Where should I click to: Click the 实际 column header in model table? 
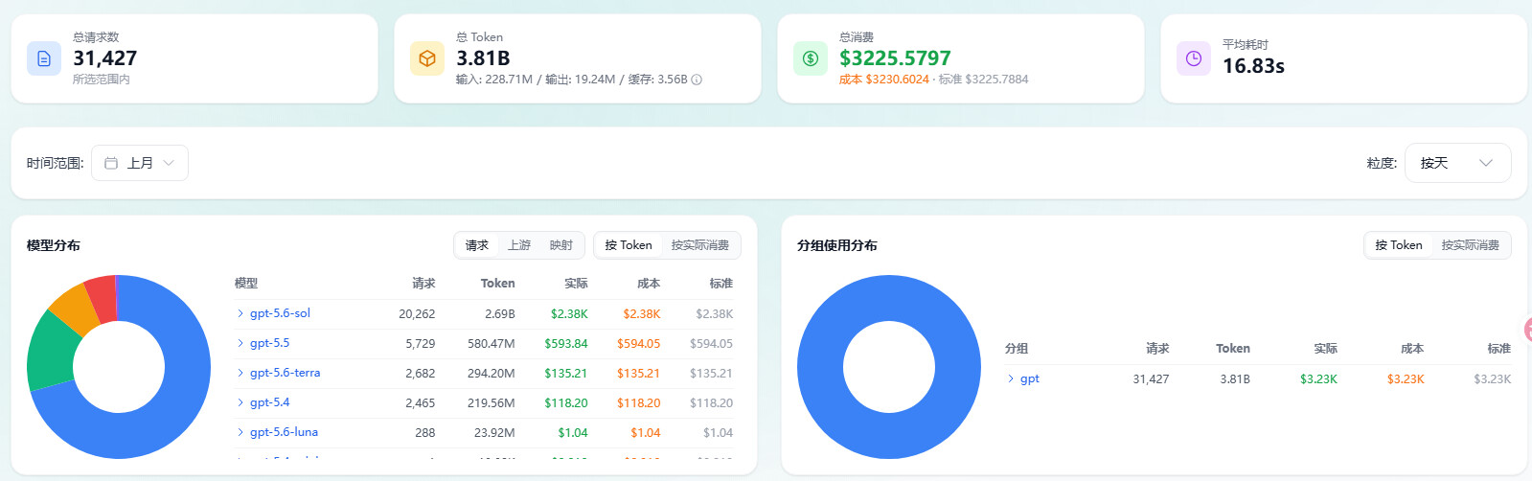point(576,284)
